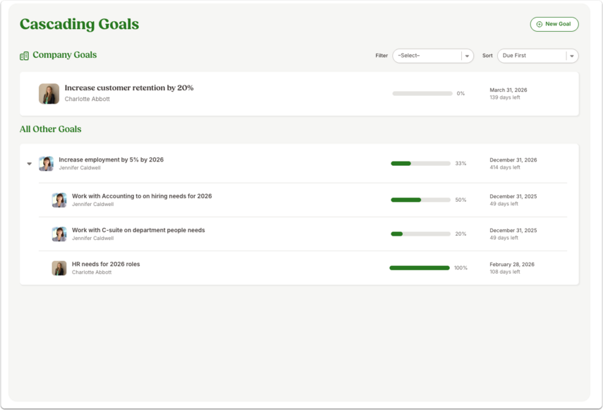This screenshot has width=603, height=410.
Task: Open the Filter Select dropdown
Action: [433, 56]
